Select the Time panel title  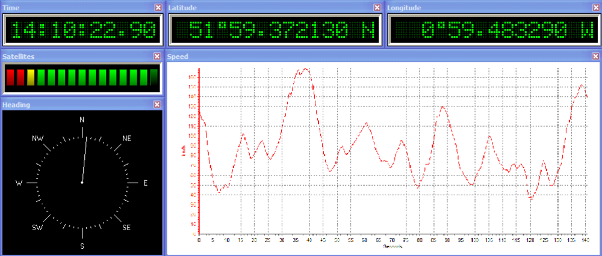tap(11, 8)
